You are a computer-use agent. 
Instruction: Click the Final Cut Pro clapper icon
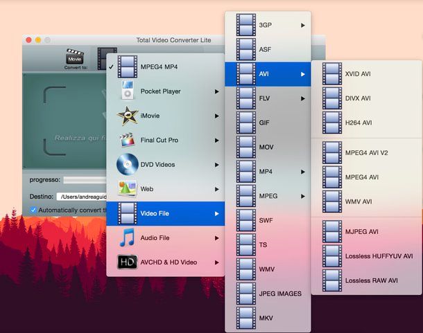point(128,140)
